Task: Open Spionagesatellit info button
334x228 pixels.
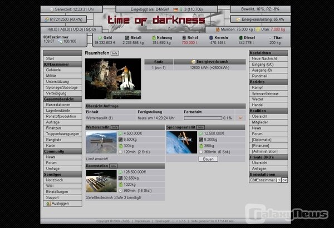Action: 200,127
